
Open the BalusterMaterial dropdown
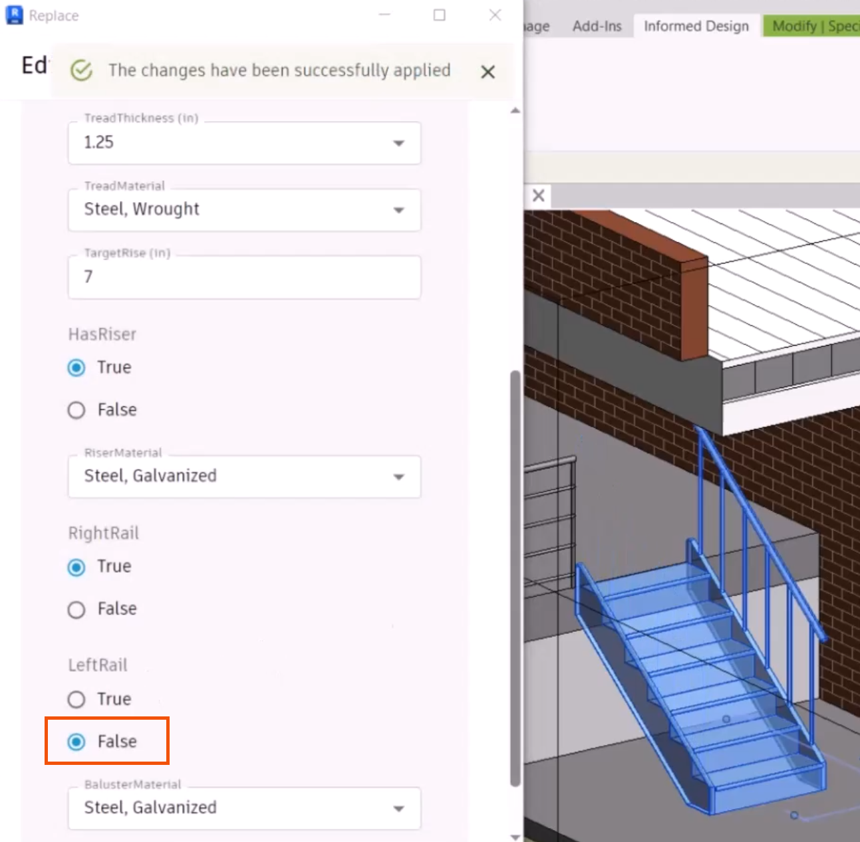tap(244, 808)
